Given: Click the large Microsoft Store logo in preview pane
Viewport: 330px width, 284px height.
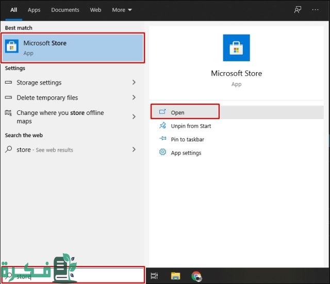Looking at the screenshot, I should click(236, 48).
